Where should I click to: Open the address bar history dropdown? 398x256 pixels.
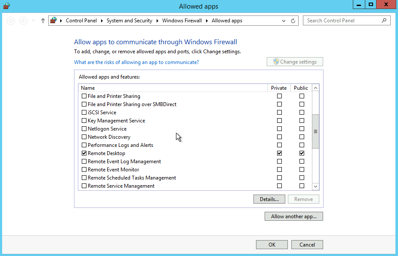click(x=284, y=21)
